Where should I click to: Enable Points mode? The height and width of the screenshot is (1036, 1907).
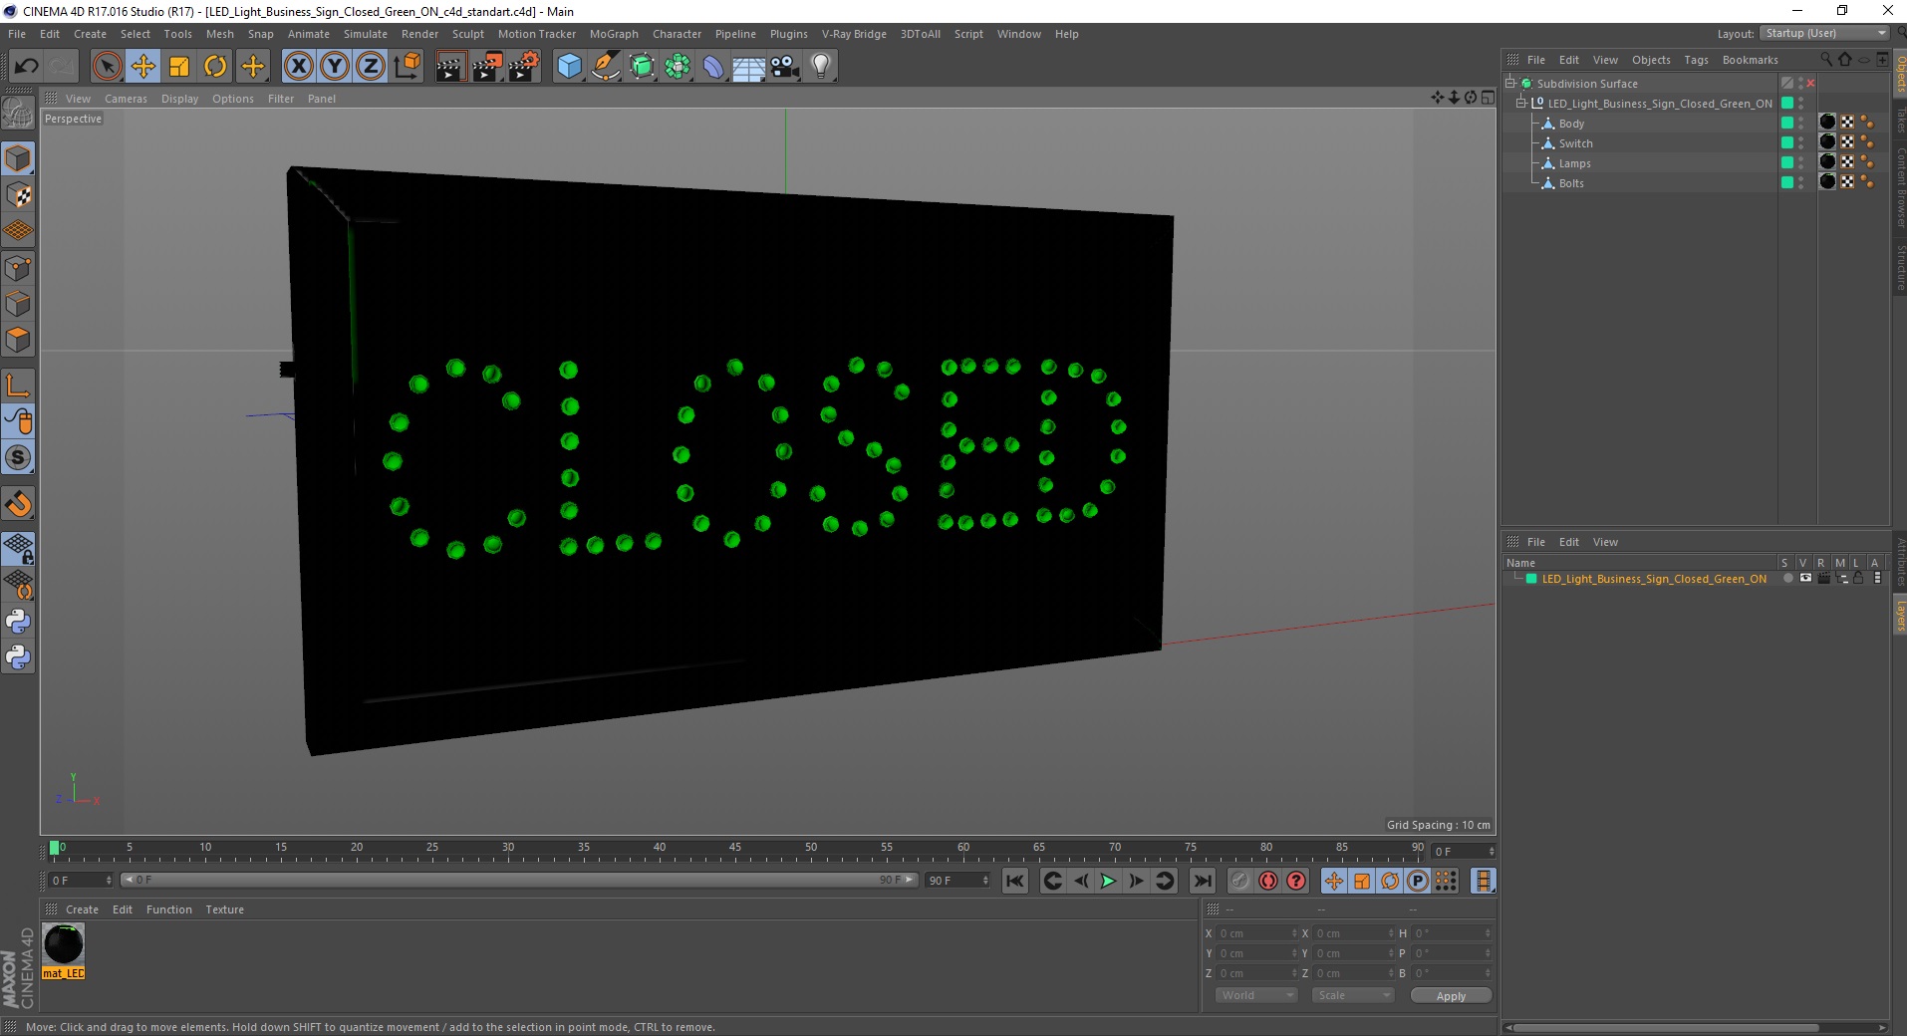coord(18,268)
